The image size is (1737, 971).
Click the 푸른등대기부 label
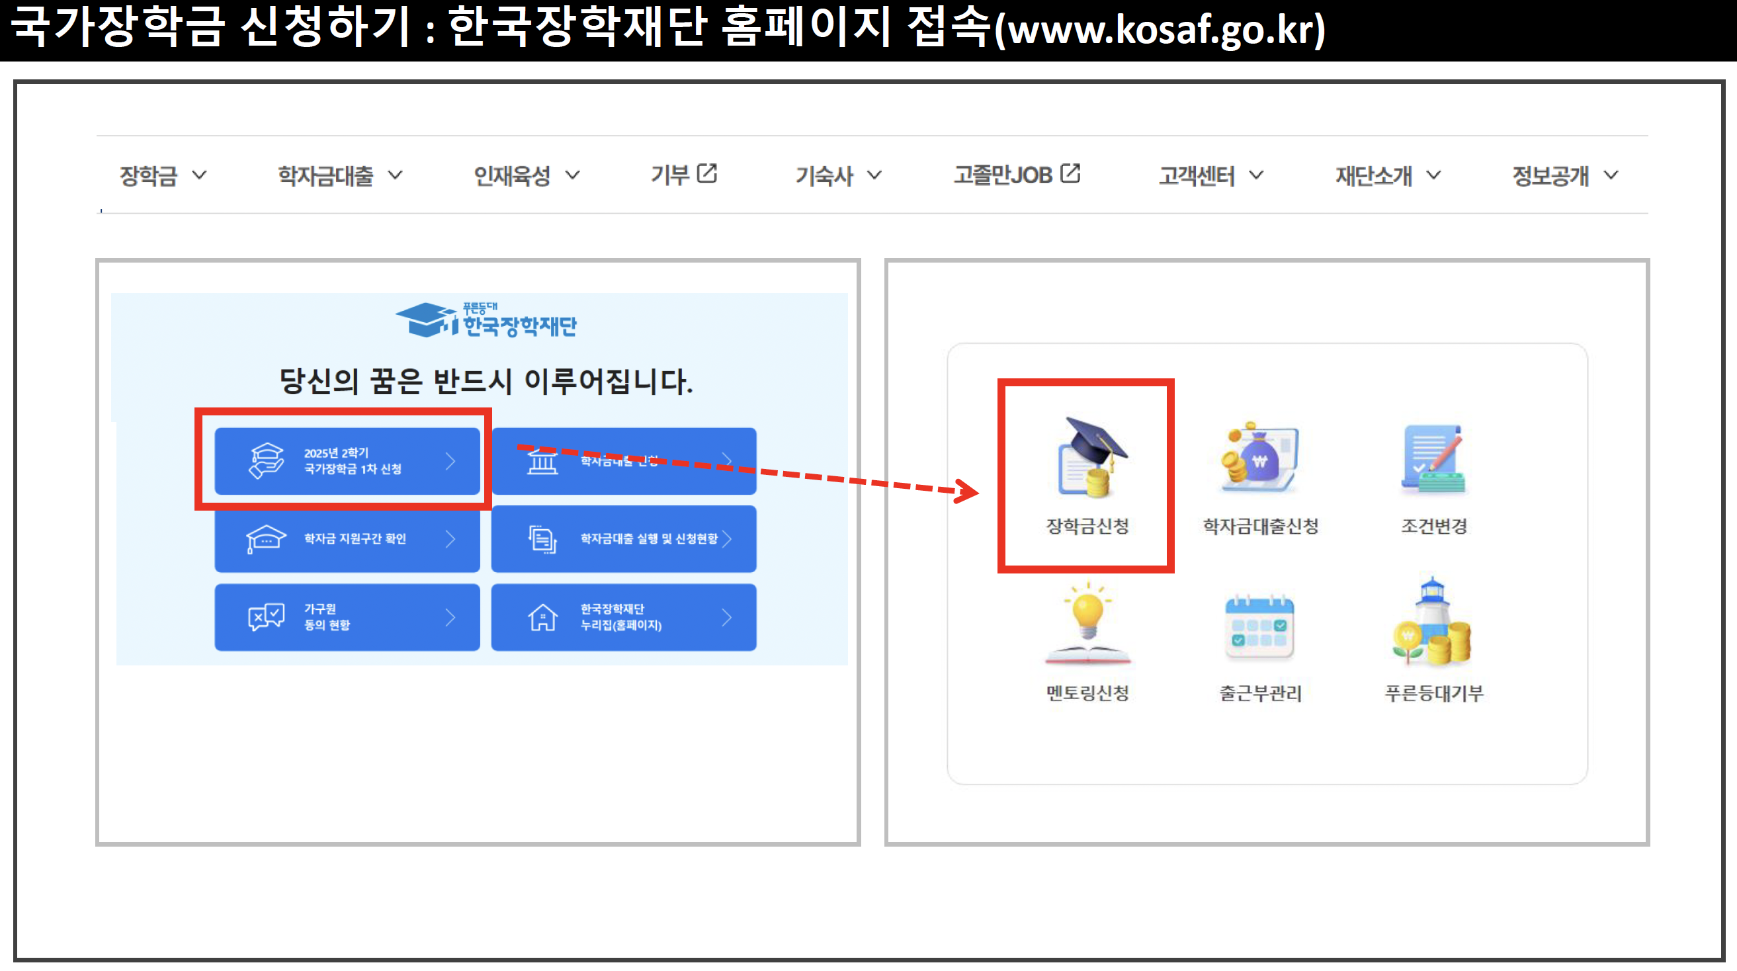pyautogui.click(x=1433, y=693)
